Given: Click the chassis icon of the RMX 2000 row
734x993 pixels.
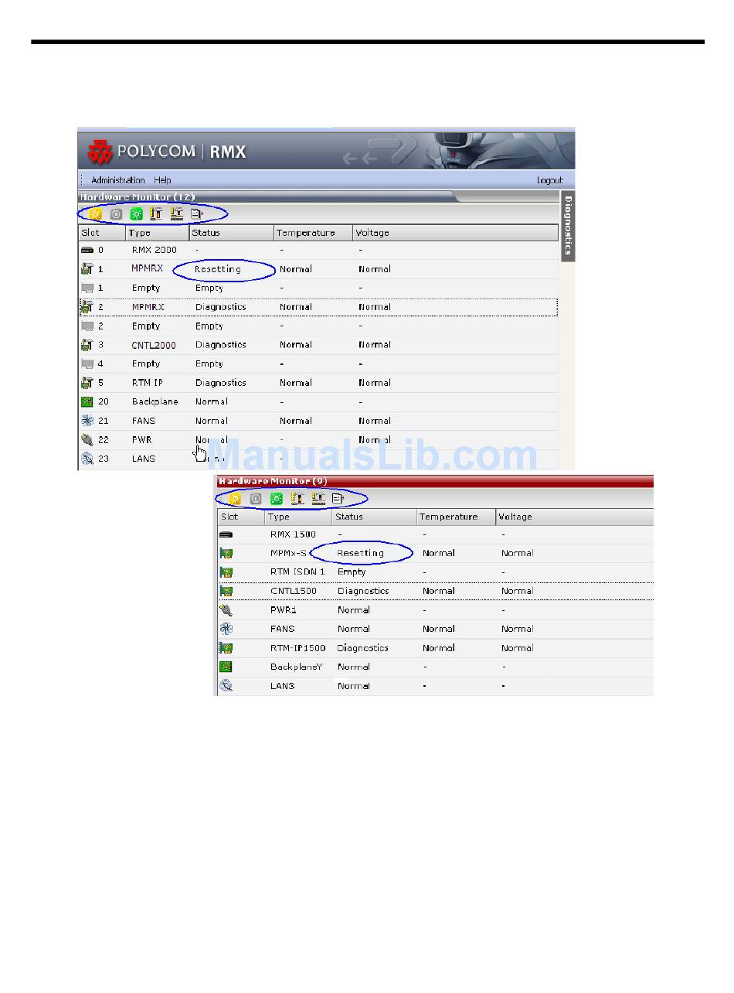Looking at the screenshot, I should tap(87, 250).
